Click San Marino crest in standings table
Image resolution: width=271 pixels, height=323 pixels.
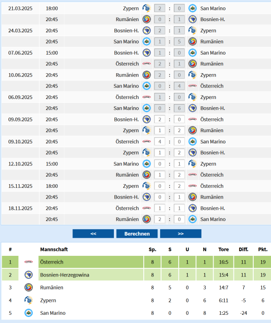coord(28,313)
